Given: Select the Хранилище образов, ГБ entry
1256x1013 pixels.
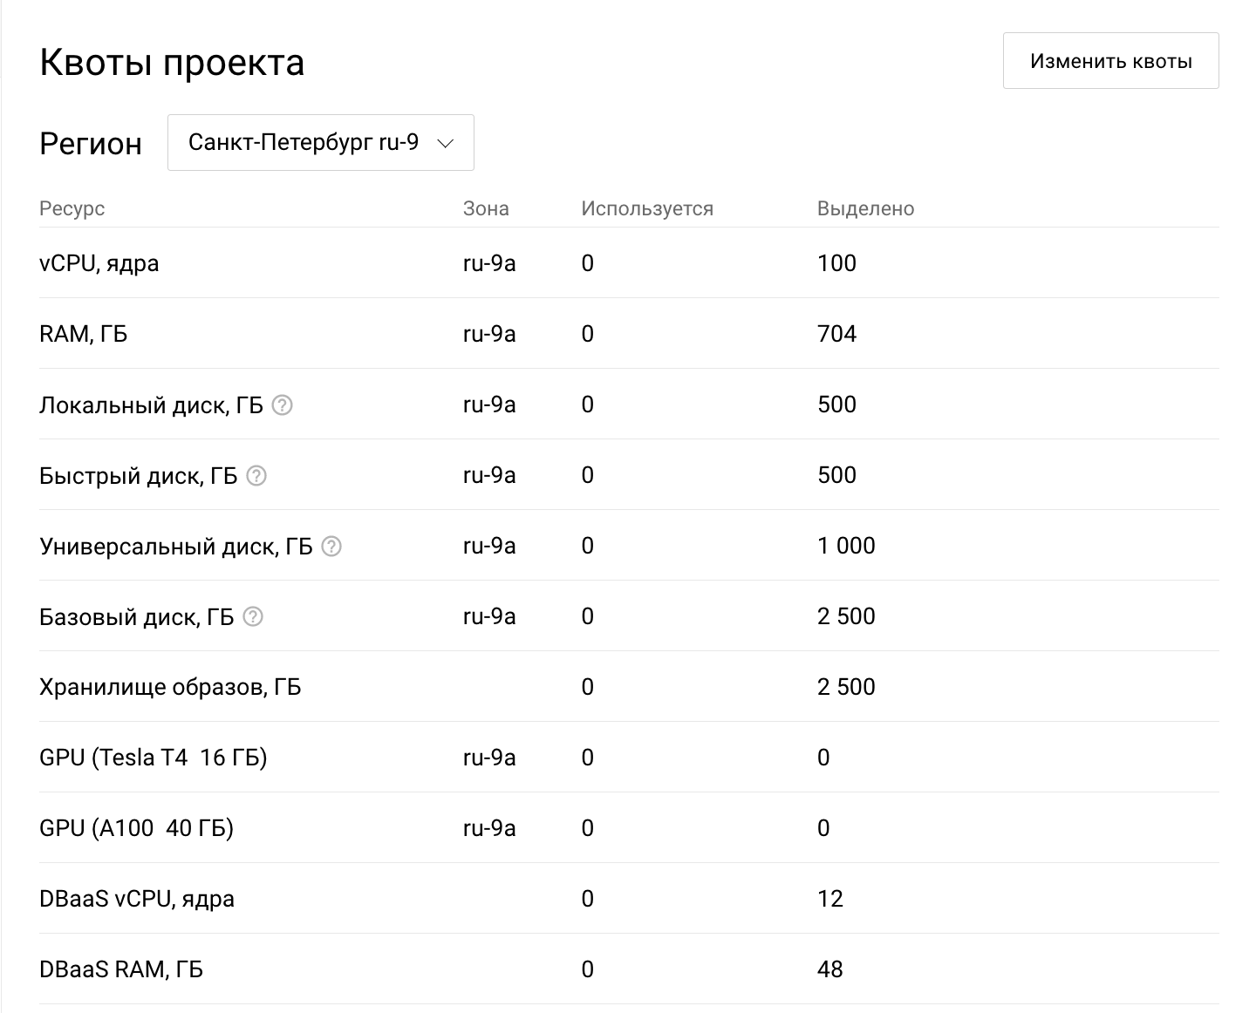Looking at the screenshot, I should 169,687.
